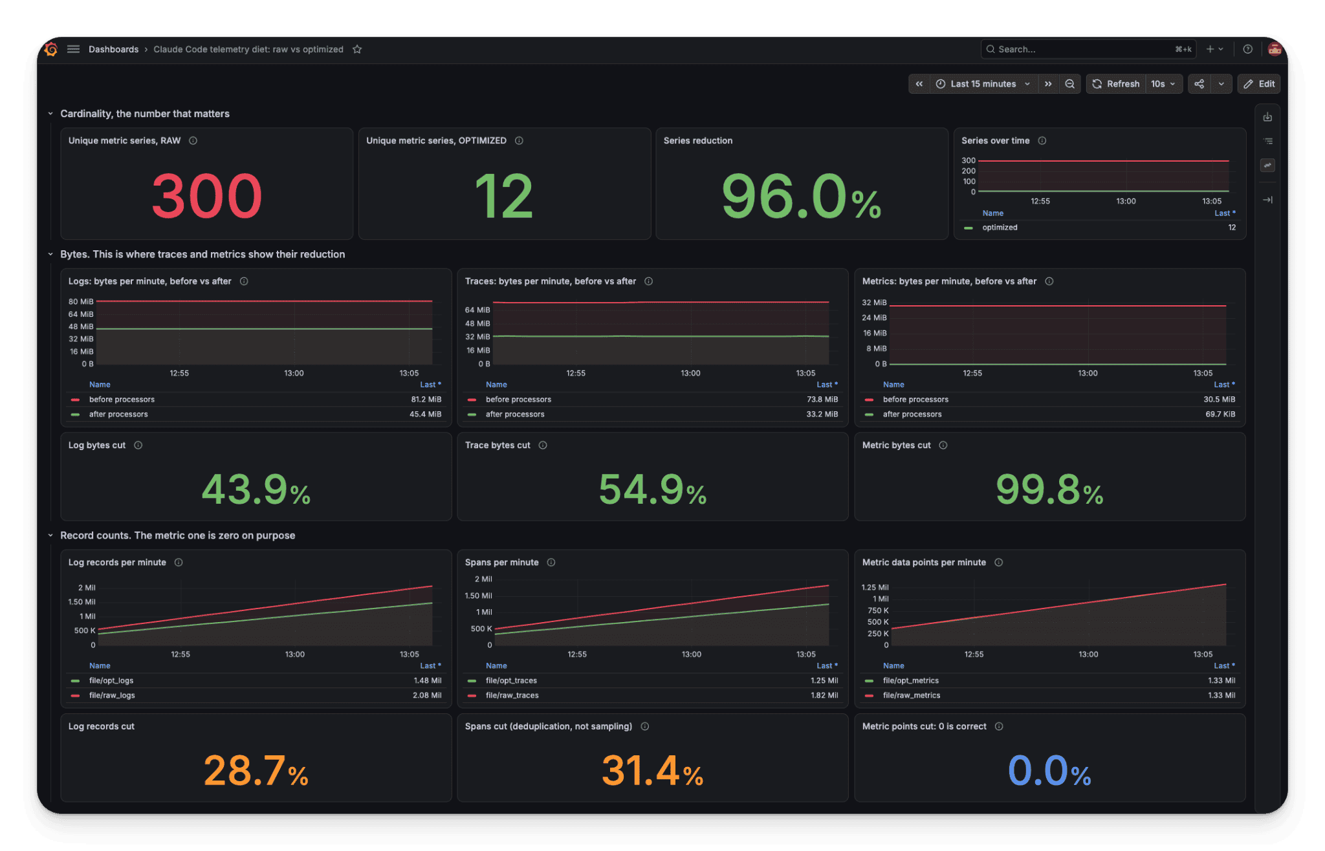Image resolution: width=1325 pixels, height=851 pixels.
Task: Click the Grafana logo icon
Action: tap(51, 49)
